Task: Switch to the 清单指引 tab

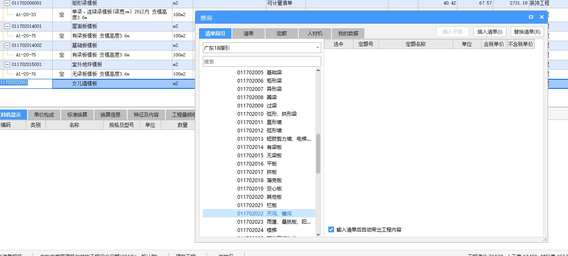Action: pos(215,34)
